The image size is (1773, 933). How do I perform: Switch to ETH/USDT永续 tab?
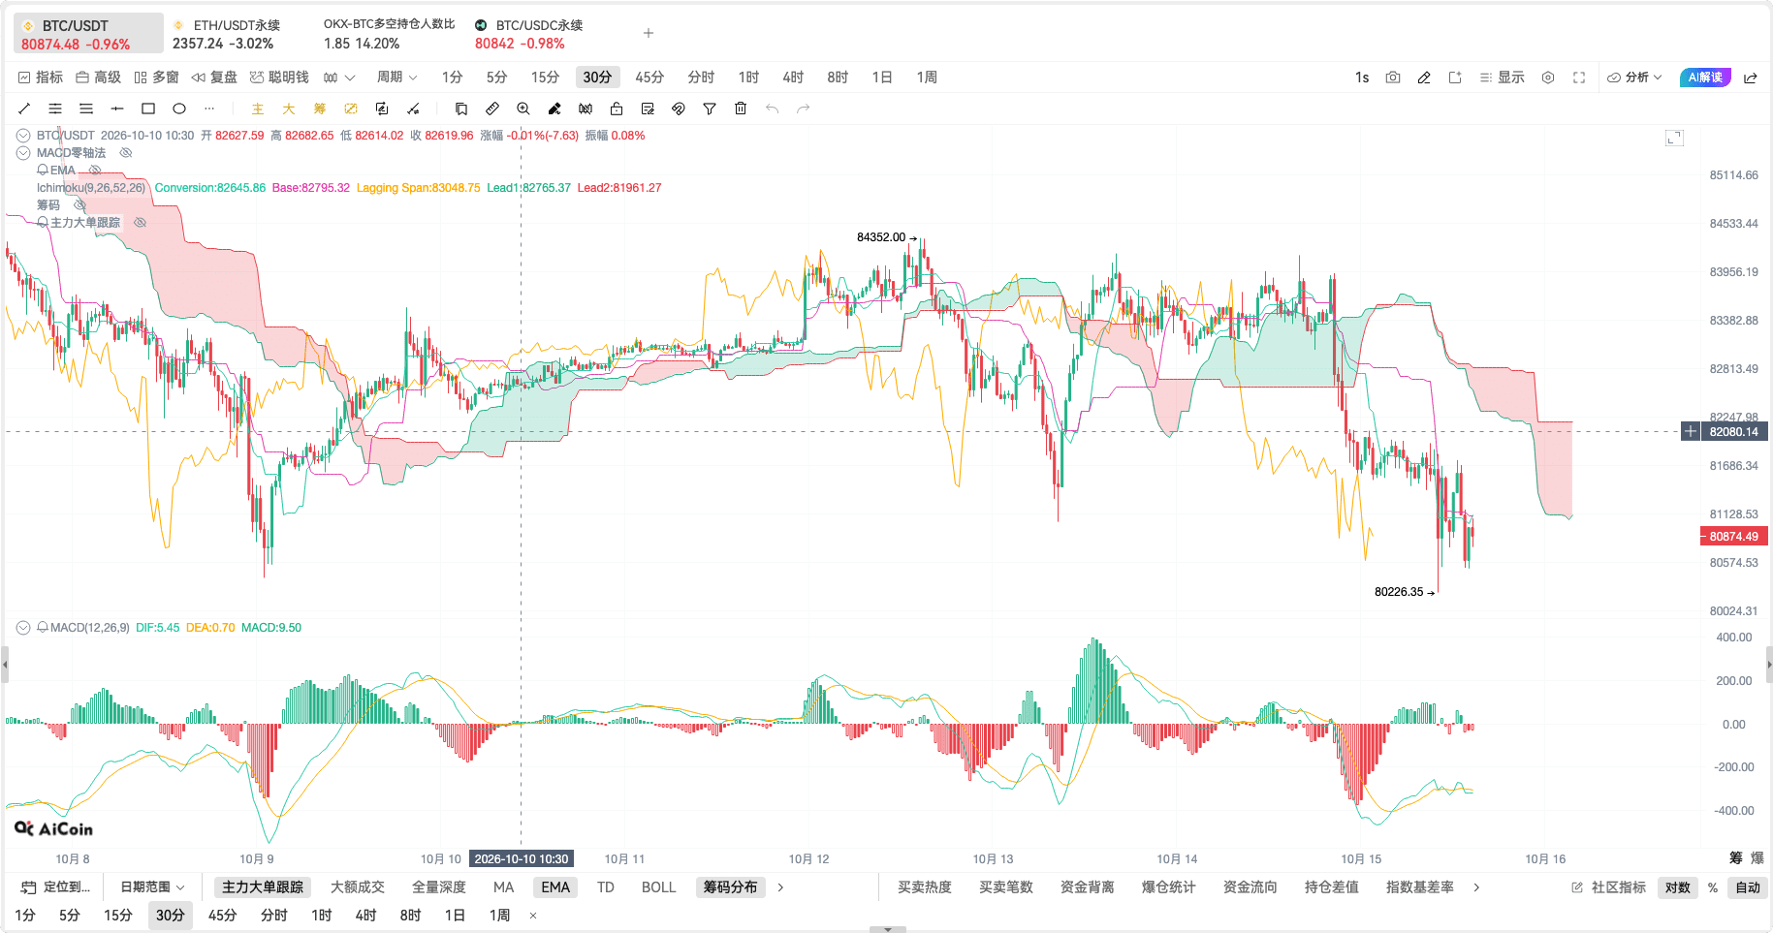click(229, 34)
